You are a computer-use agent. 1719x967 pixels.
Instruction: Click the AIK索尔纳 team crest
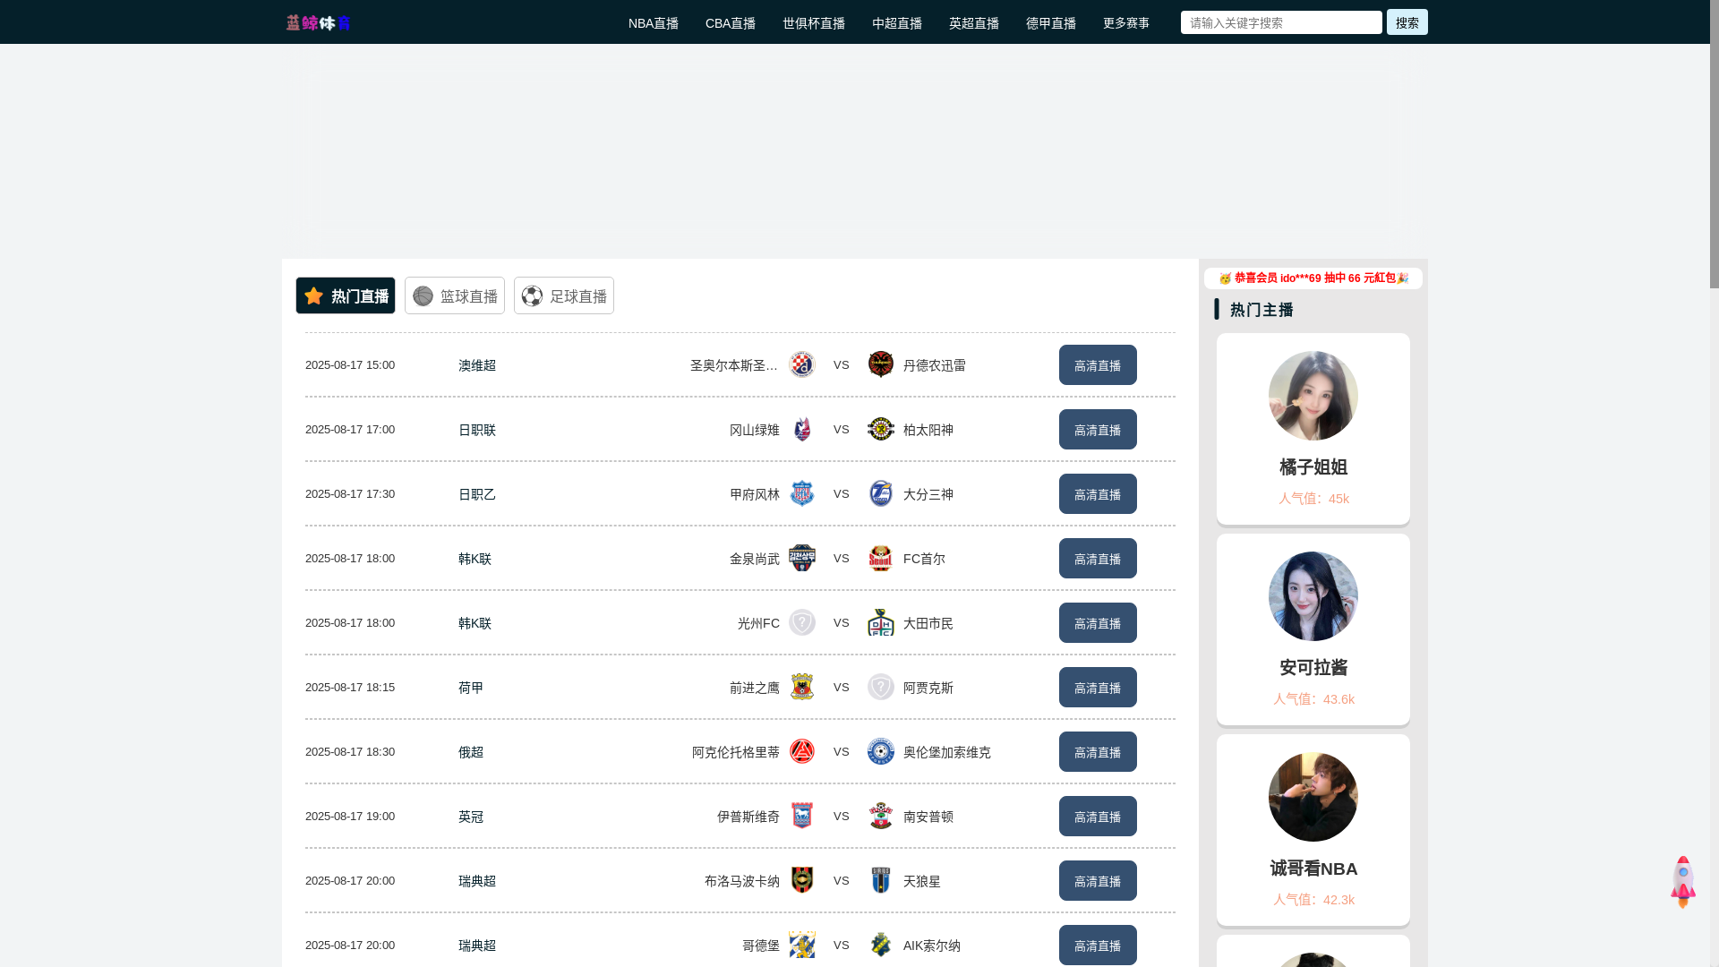[881, 945]
